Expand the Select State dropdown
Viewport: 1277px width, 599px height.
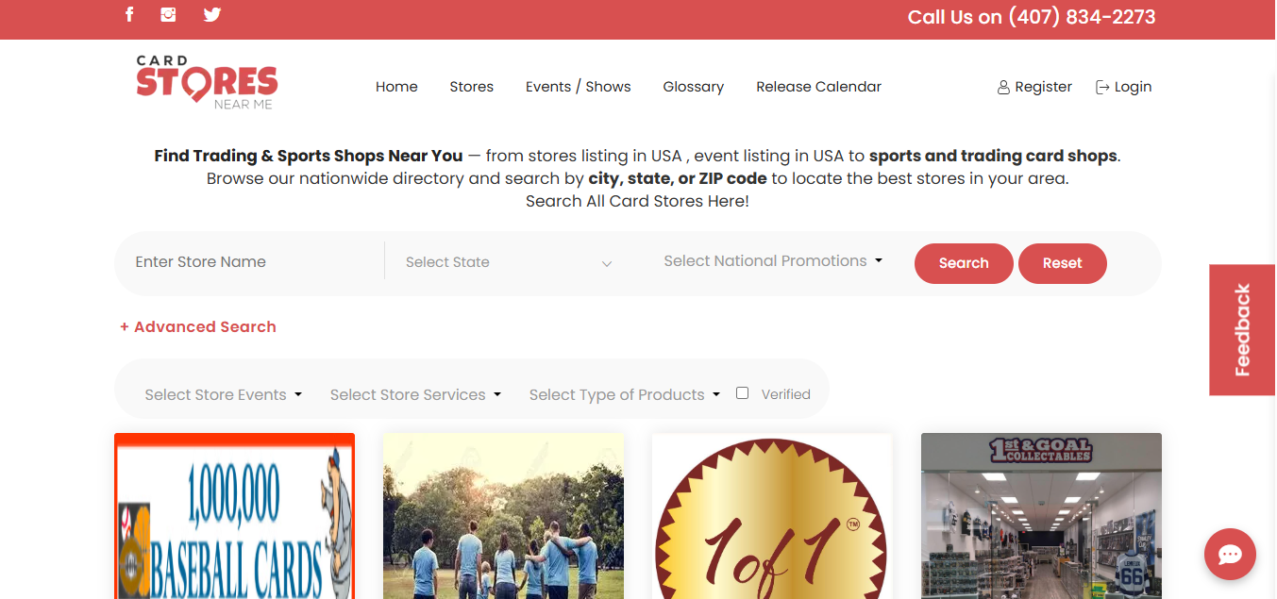tap(510, 262)
